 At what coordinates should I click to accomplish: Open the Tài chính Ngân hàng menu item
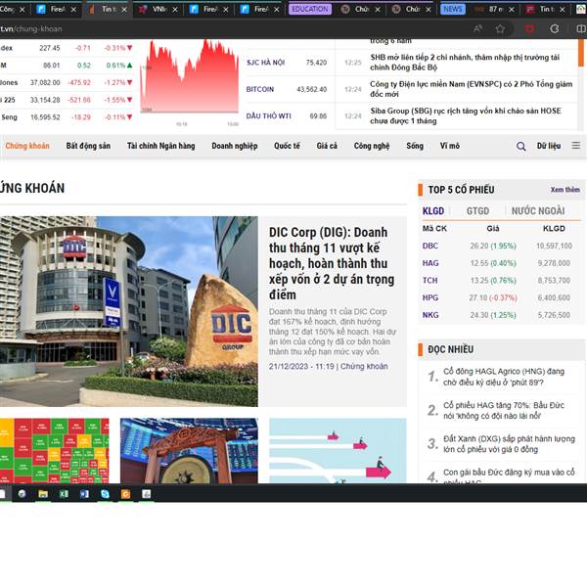pos(161,146)
